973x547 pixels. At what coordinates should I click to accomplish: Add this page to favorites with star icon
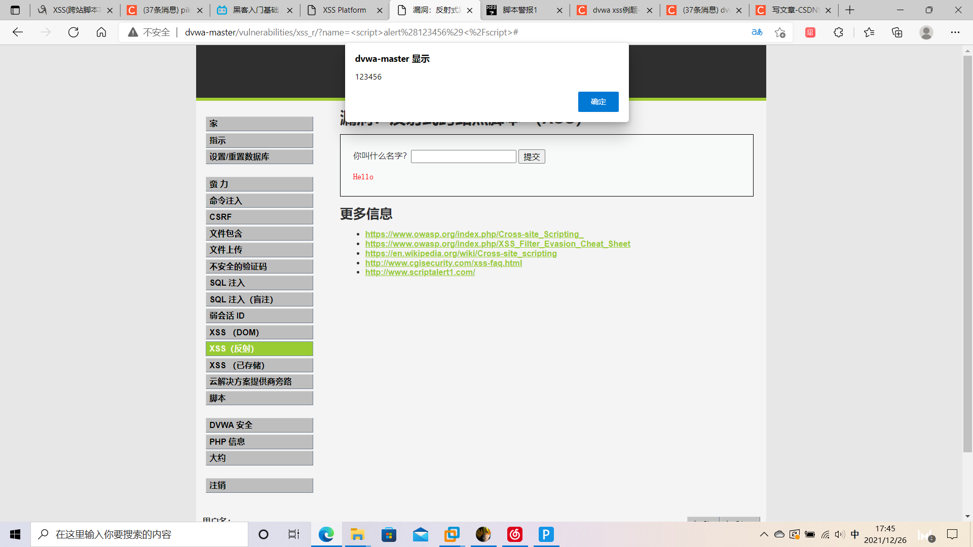(x=780, y=32)
